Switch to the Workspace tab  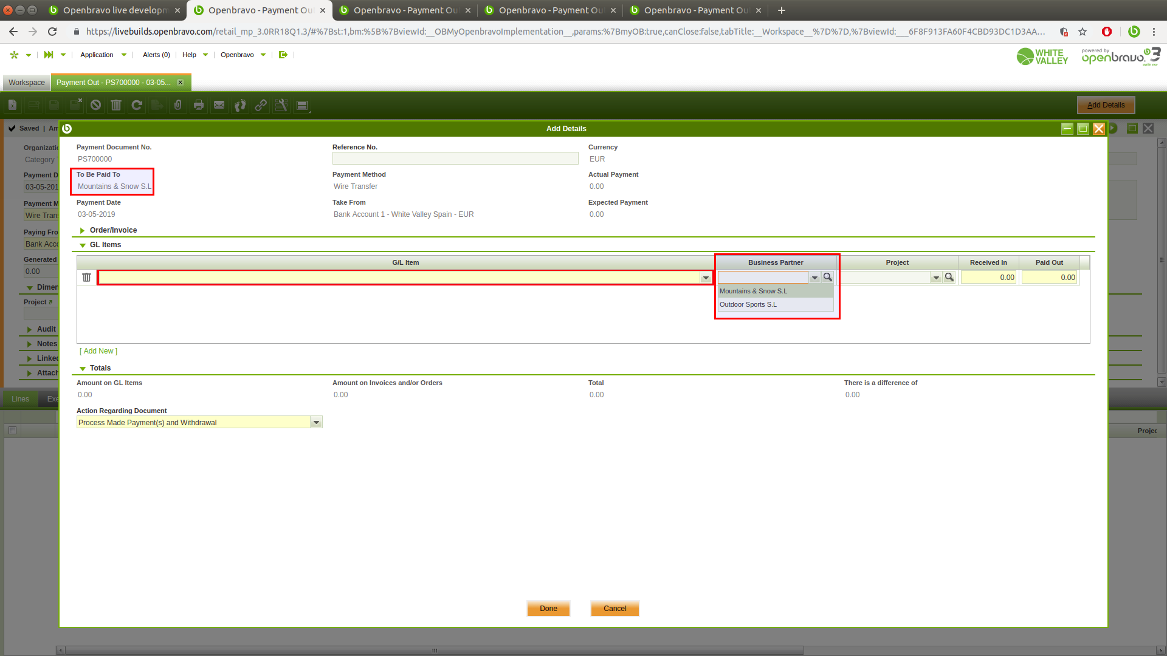(x=26, y=83)
